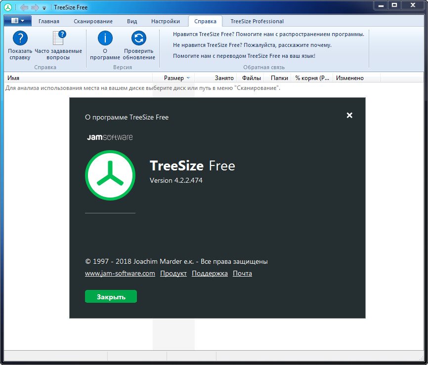Click the 'О программе TreeSize Free' dialog title

(x=127, y=117)
